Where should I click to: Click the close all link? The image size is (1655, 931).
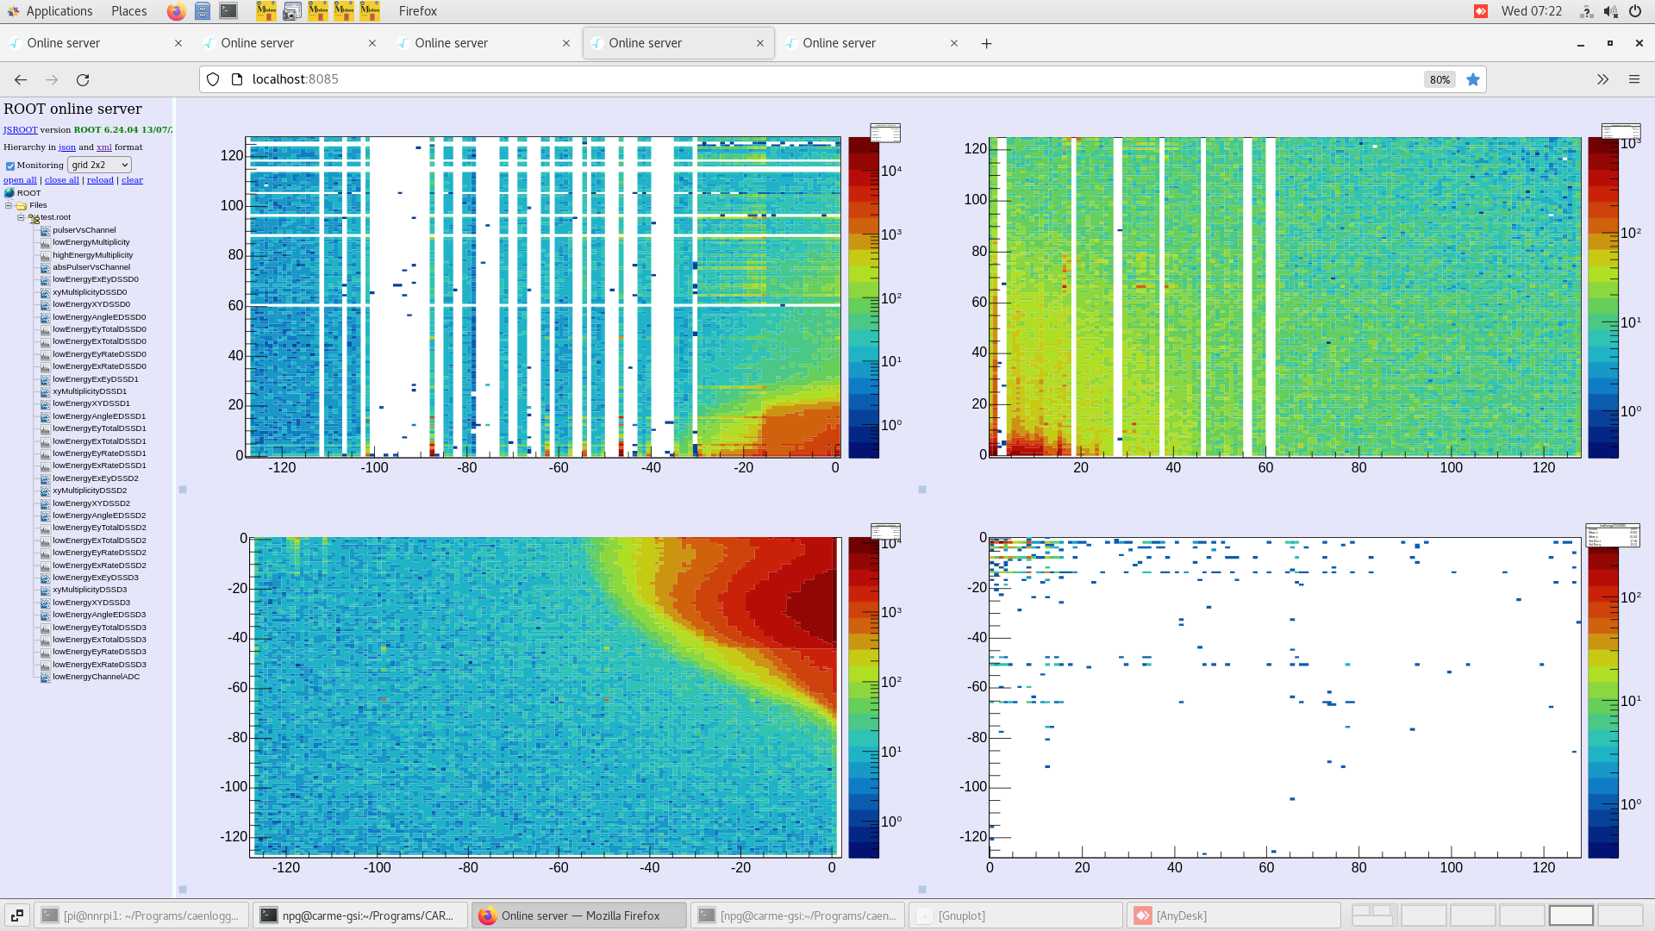coord(61,179)
